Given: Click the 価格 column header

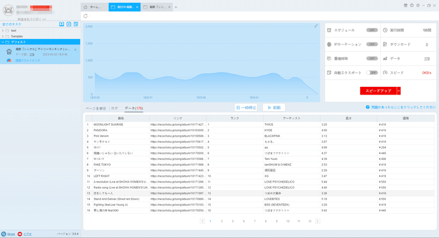Looking at the screenshot, I should pyautogui.click(x=406, y=118).
